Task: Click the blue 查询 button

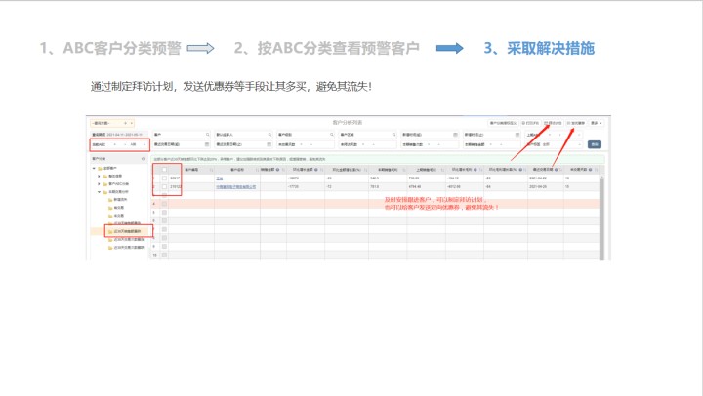Action: (595, 144)
